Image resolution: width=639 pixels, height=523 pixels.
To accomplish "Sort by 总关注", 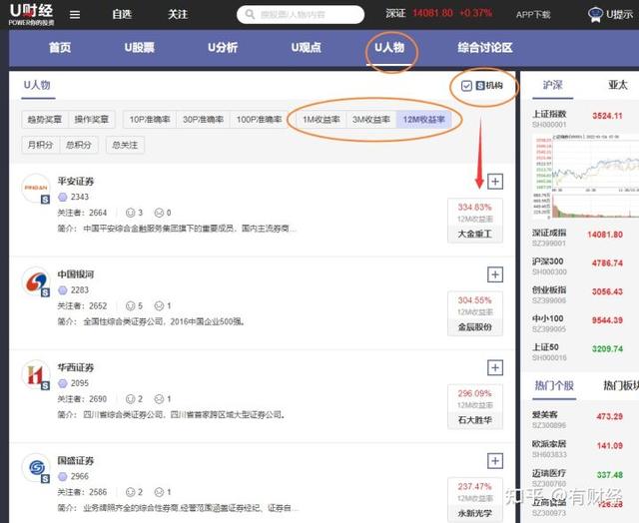I will [125, 145].
